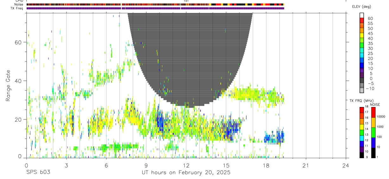
Task: Click the 'SPS b03' radar label
Action: pyautogui.click(x=38, y=173)
